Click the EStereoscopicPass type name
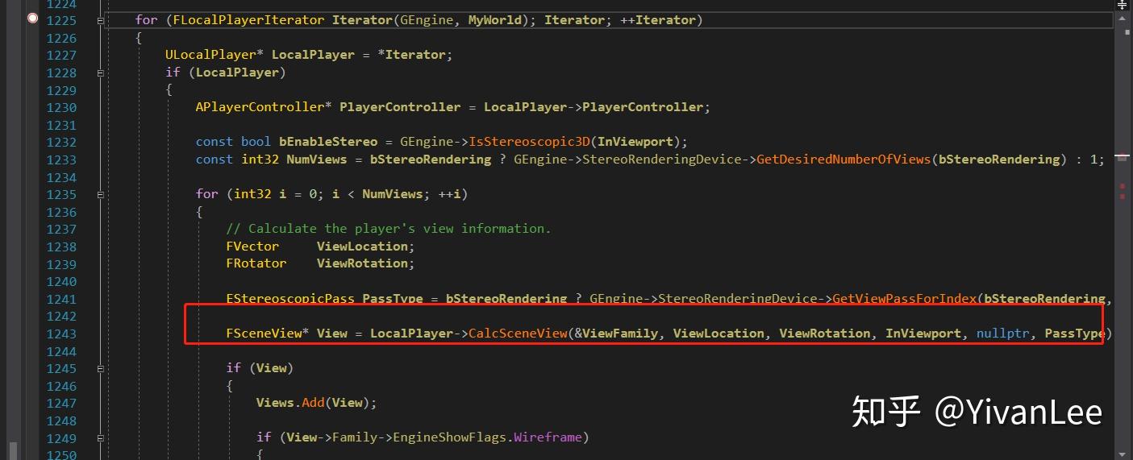1133x460 pixels. click(290, 299)
